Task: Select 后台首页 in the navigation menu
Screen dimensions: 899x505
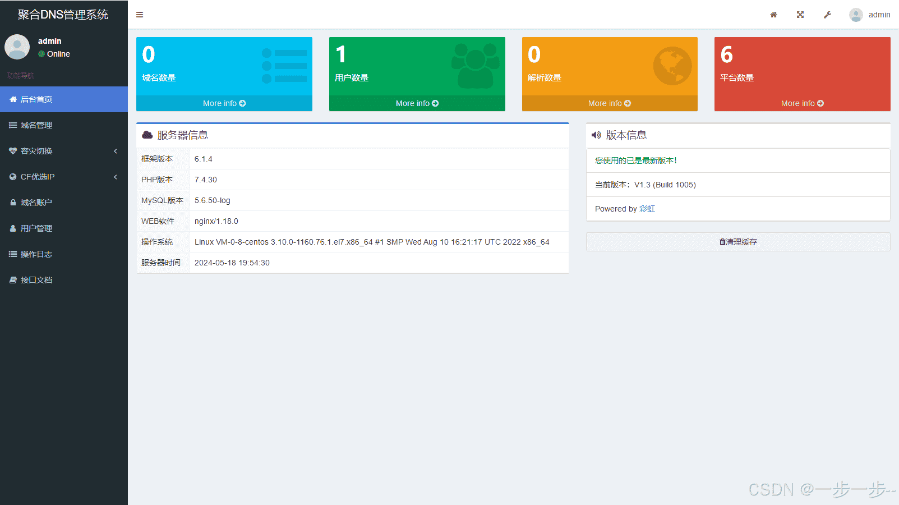Action: (36, 99)
